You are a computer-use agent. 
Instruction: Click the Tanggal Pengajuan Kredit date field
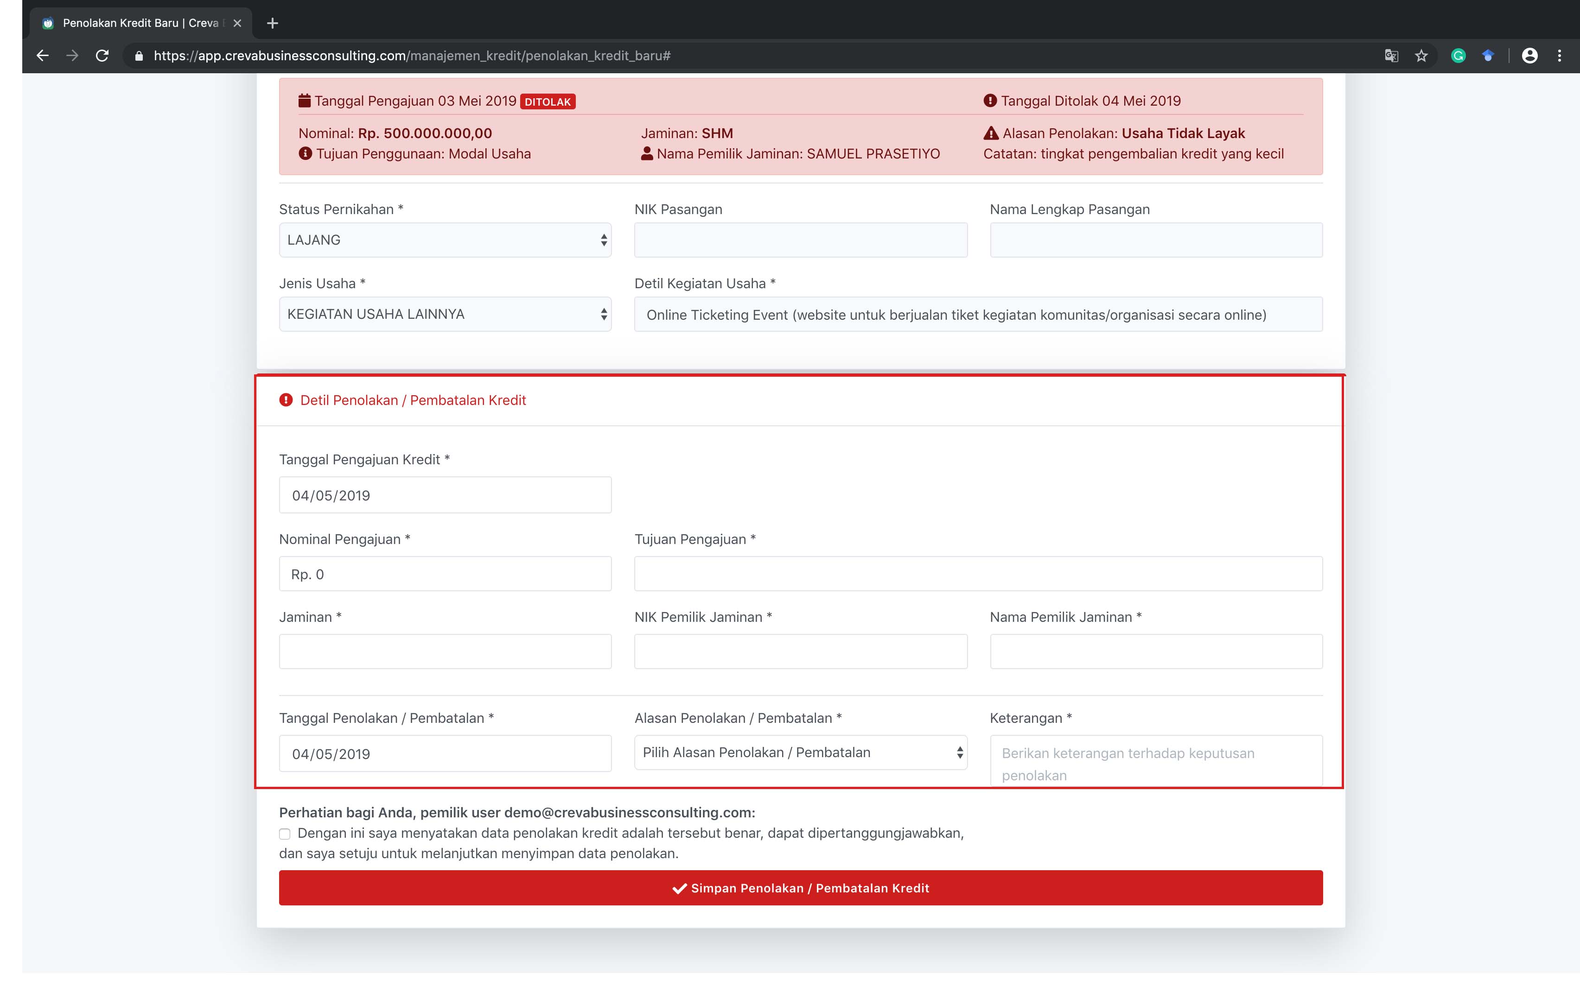446,495
